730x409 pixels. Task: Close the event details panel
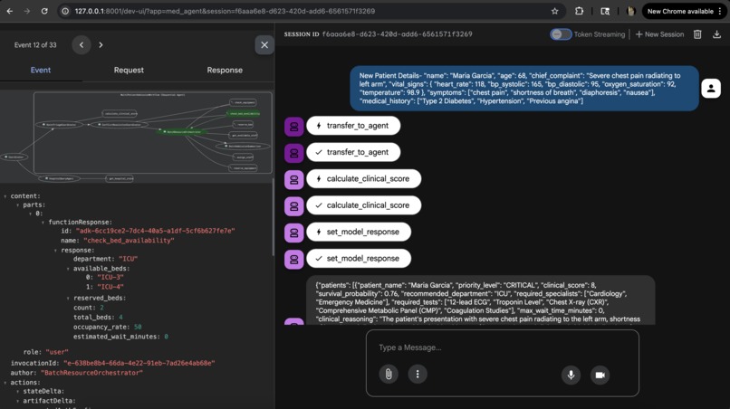click(x=264, y=45)
